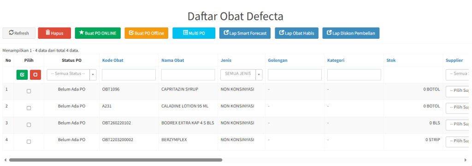Viewport: 472px width, 166px height.
Task: Open the Lap Smart Forecast report
Action: click(x=245, y=33)
